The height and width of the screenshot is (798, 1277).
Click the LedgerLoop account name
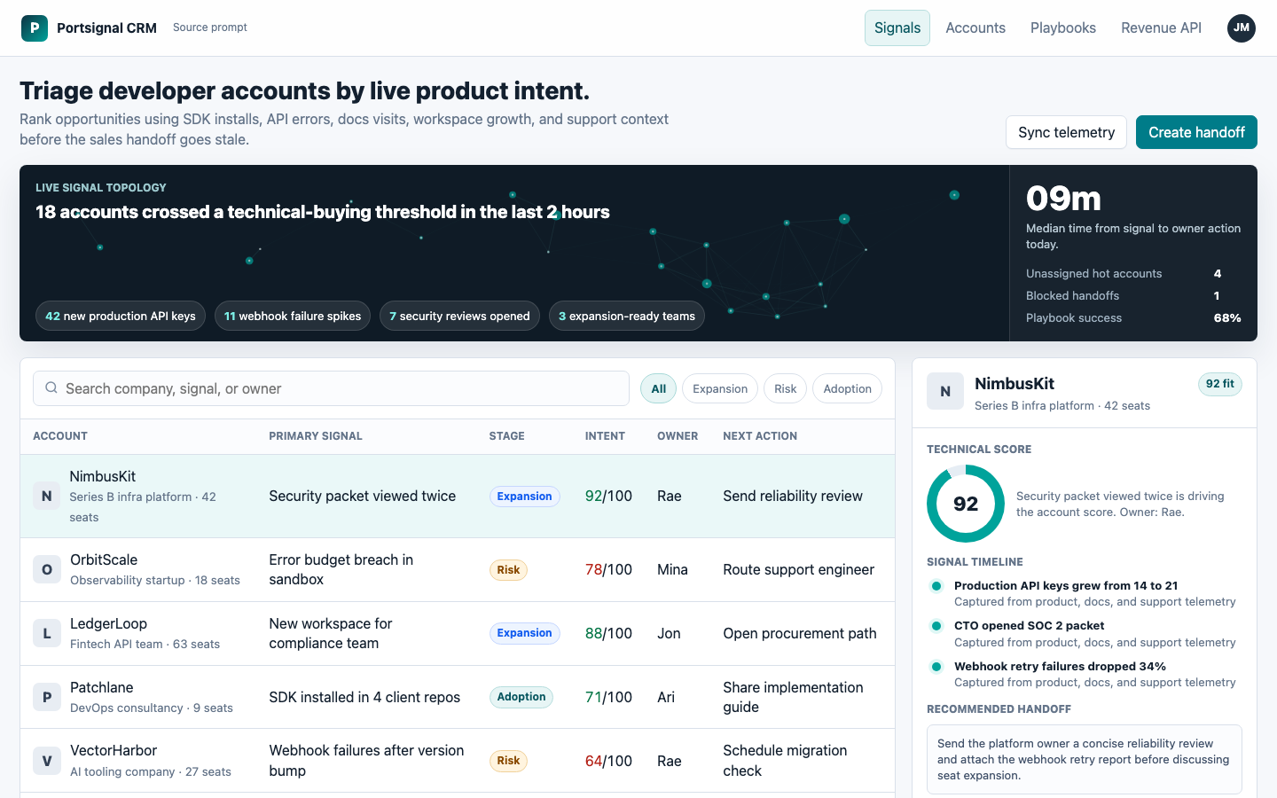pos(109,624)
